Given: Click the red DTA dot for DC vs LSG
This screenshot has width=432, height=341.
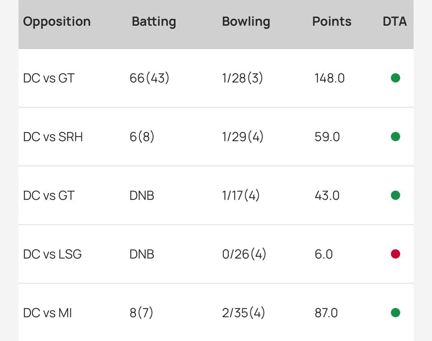Looking at the screenshot, I should pyautogui.click(x=396, y=254).
